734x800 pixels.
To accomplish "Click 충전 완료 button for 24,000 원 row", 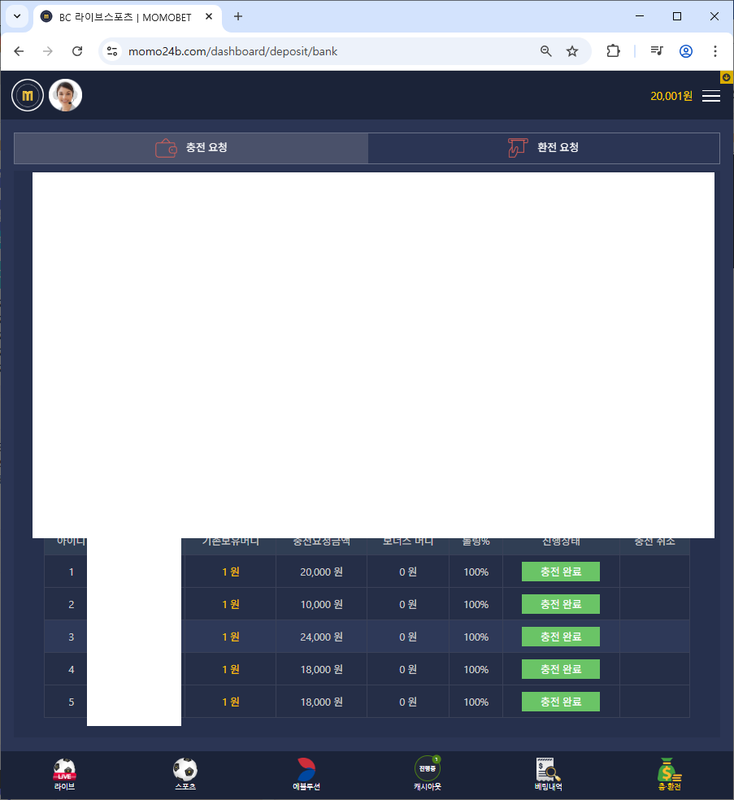I will pyautogui.click(x=560, y=637).
